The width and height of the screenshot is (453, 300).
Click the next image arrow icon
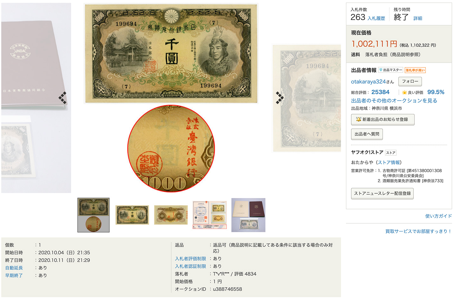click(280, 98)
